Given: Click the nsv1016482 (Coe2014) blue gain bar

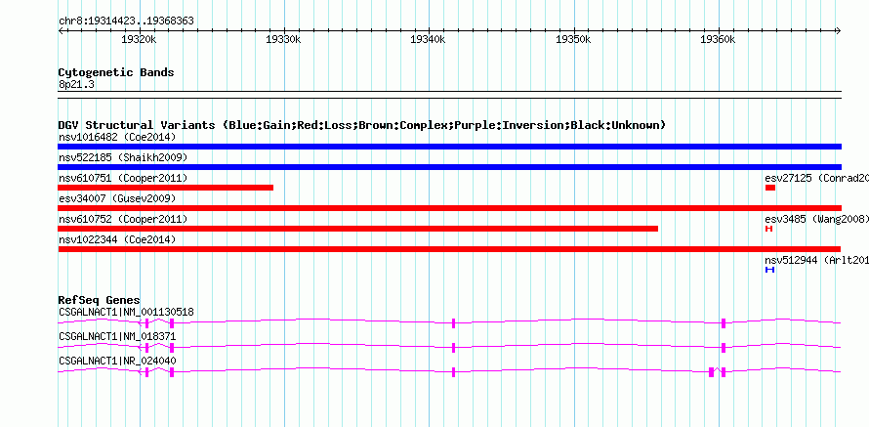Looking at the screenshot, I should (449, 147).
